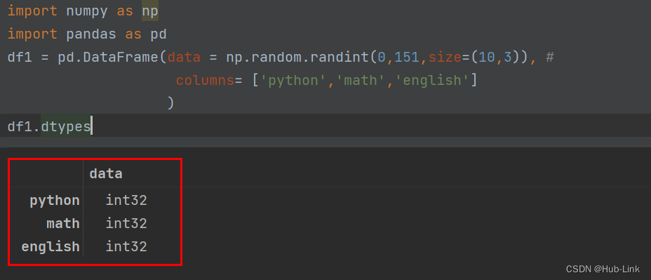This screenshot has width=651, height=280.
Task: Place cursor after df1.dtypes
Action: point(91,127)
